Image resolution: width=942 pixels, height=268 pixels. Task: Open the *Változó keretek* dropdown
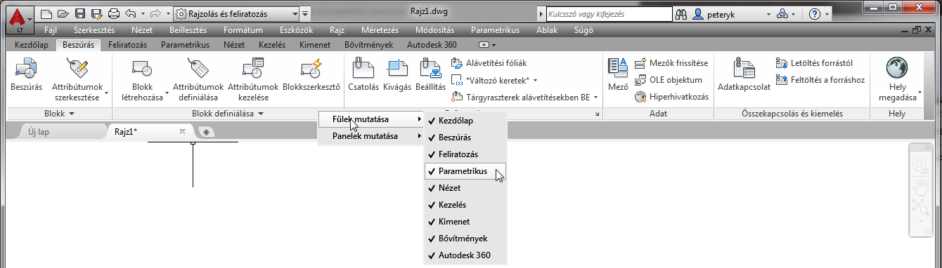point(495,80)
